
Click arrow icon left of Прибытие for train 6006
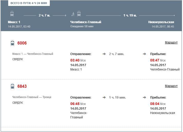(145, 54)
